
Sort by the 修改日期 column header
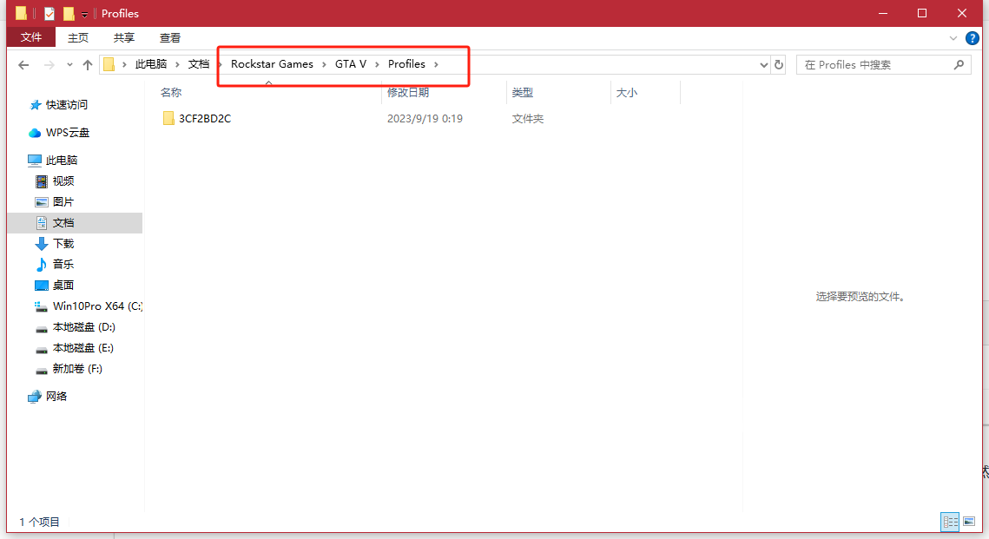coord(408,93)
